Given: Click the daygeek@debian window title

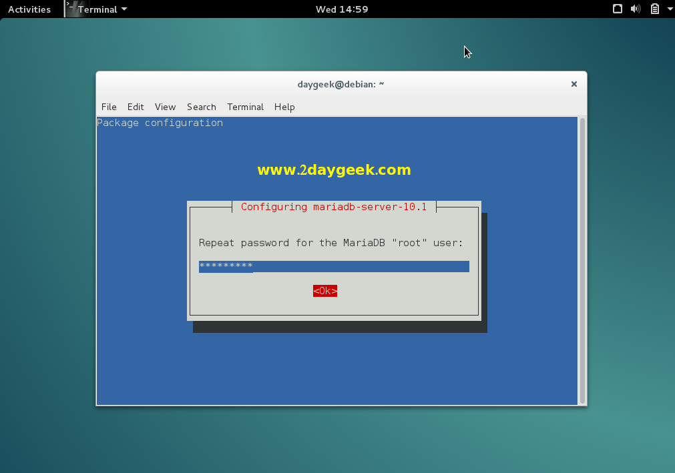Looking at the screenshot, I should tap(341, 84).
